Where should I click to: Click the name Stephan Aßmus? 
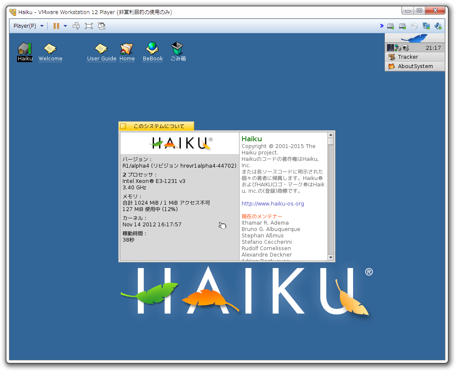(x=262, y=236)
